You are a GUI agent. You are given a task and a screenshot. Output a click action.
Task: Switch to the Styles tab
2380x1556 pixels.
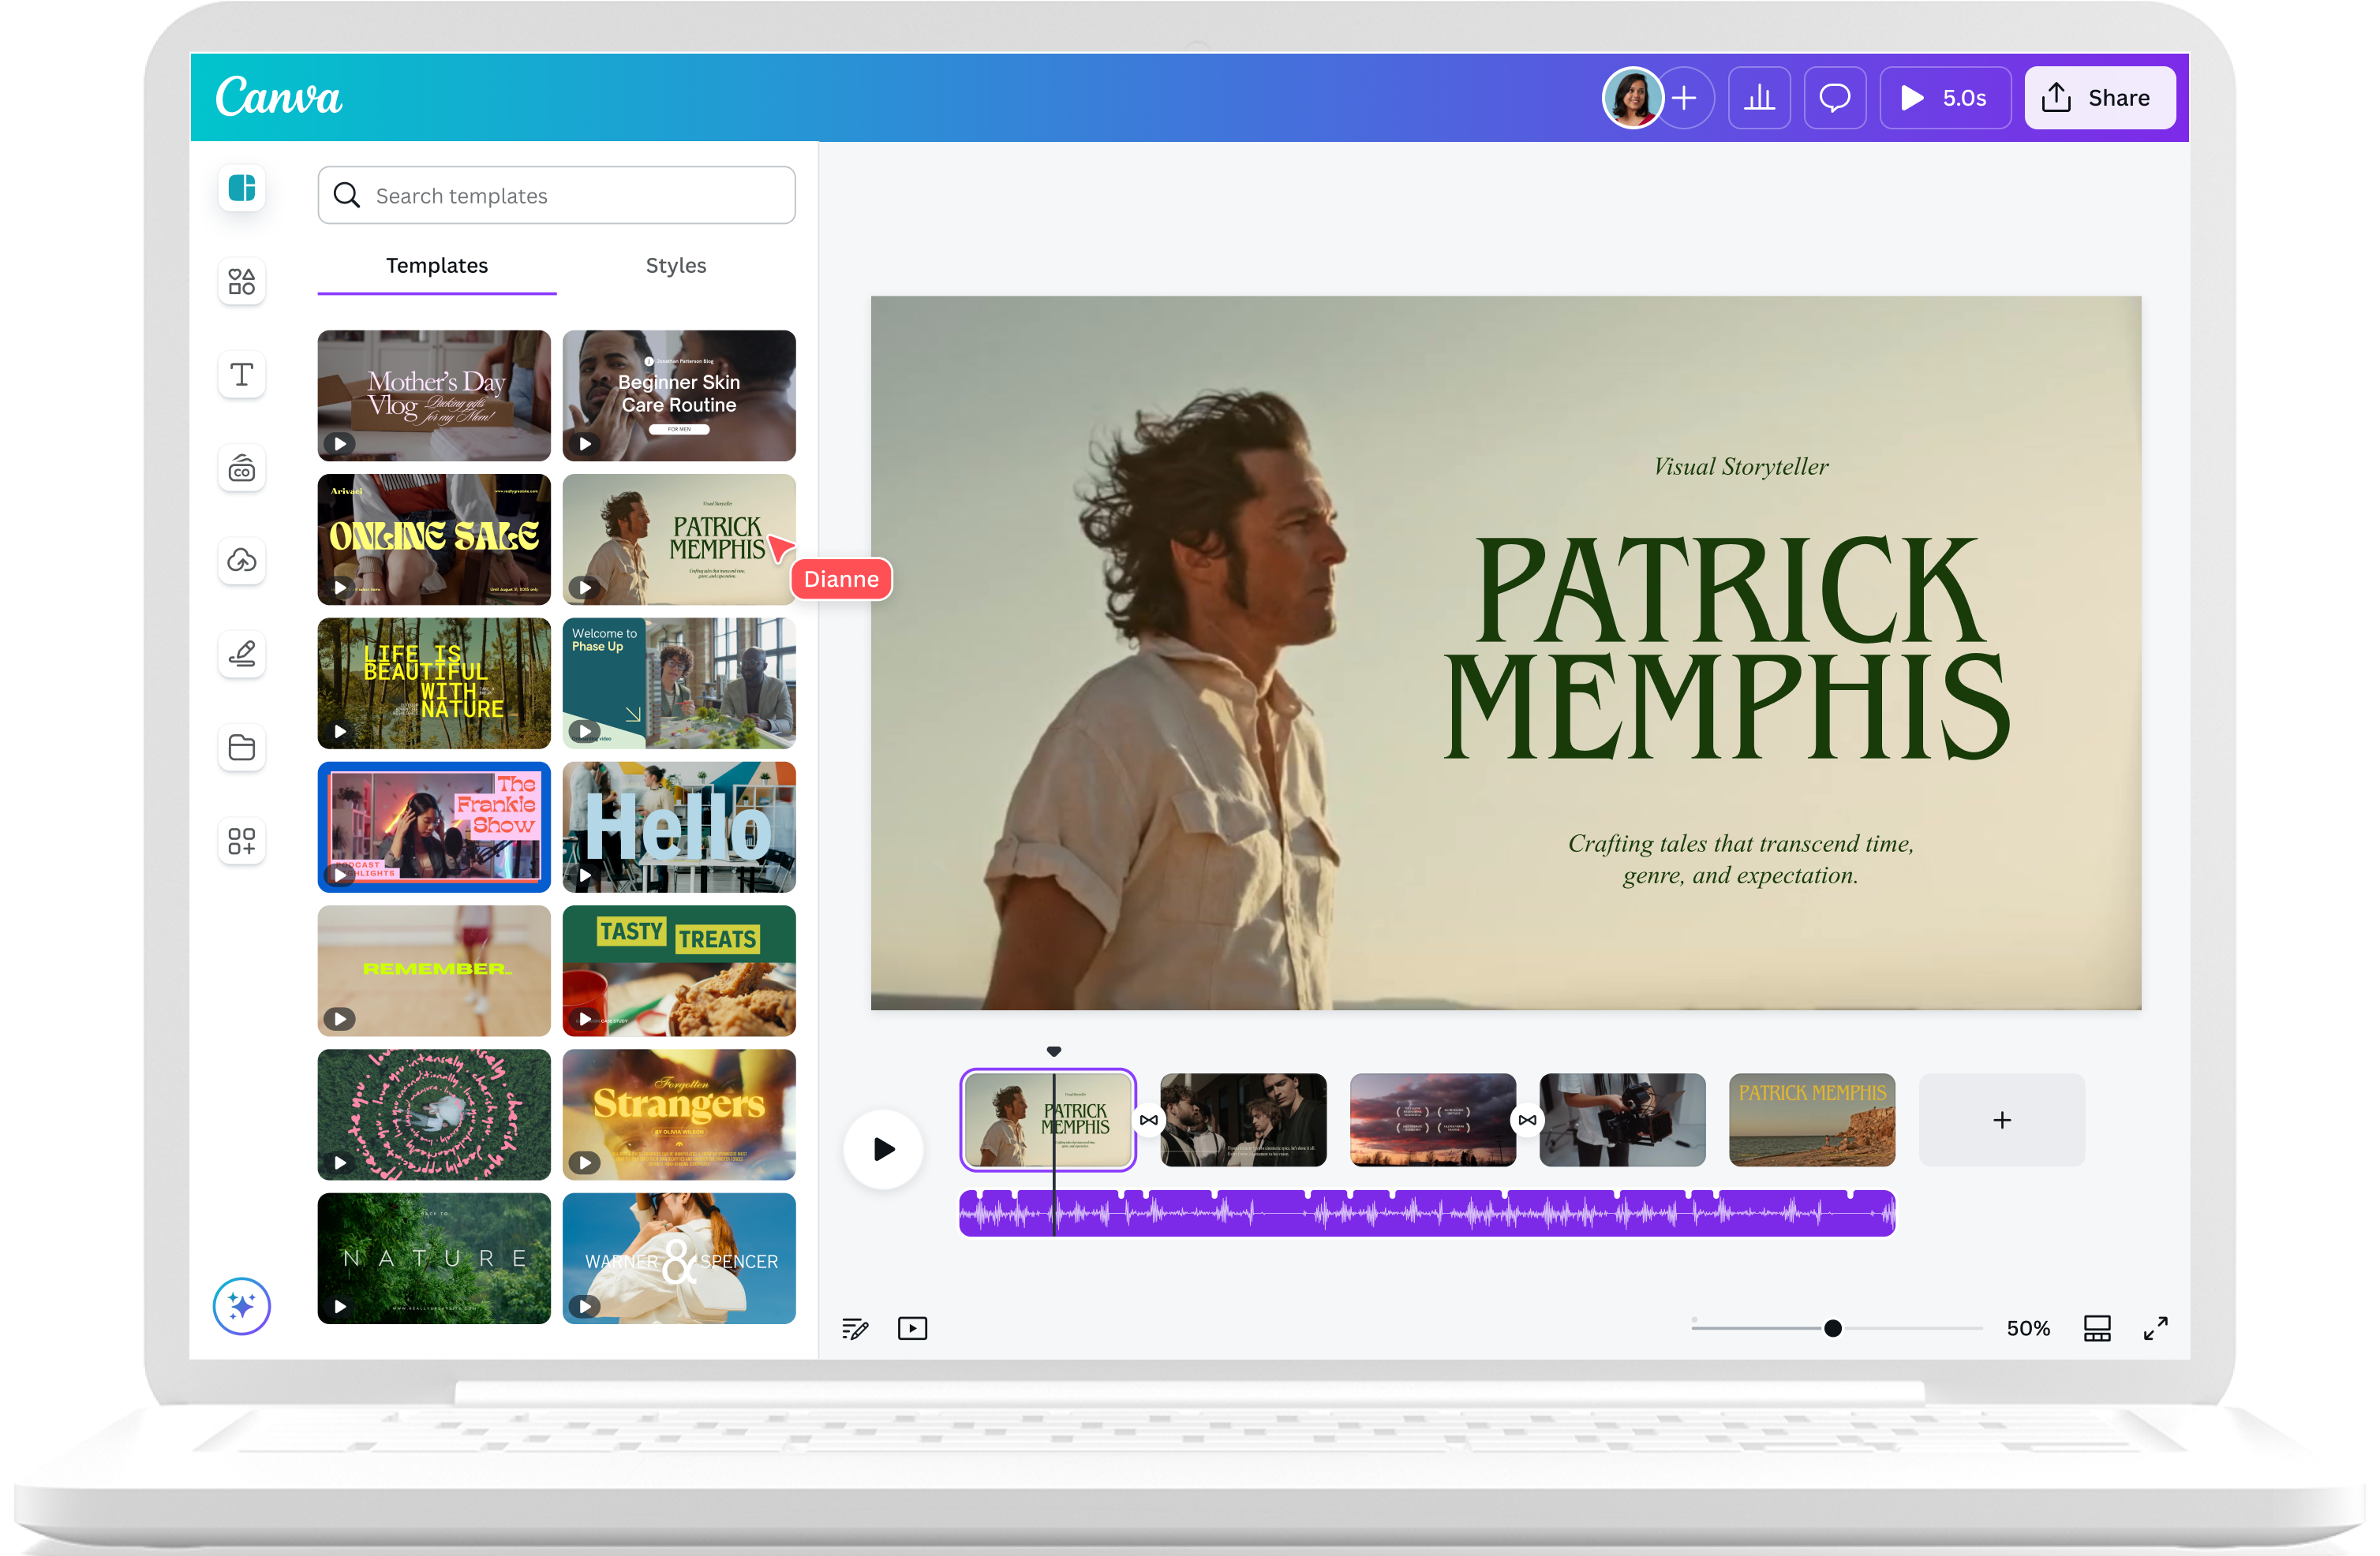coord(676,266)
